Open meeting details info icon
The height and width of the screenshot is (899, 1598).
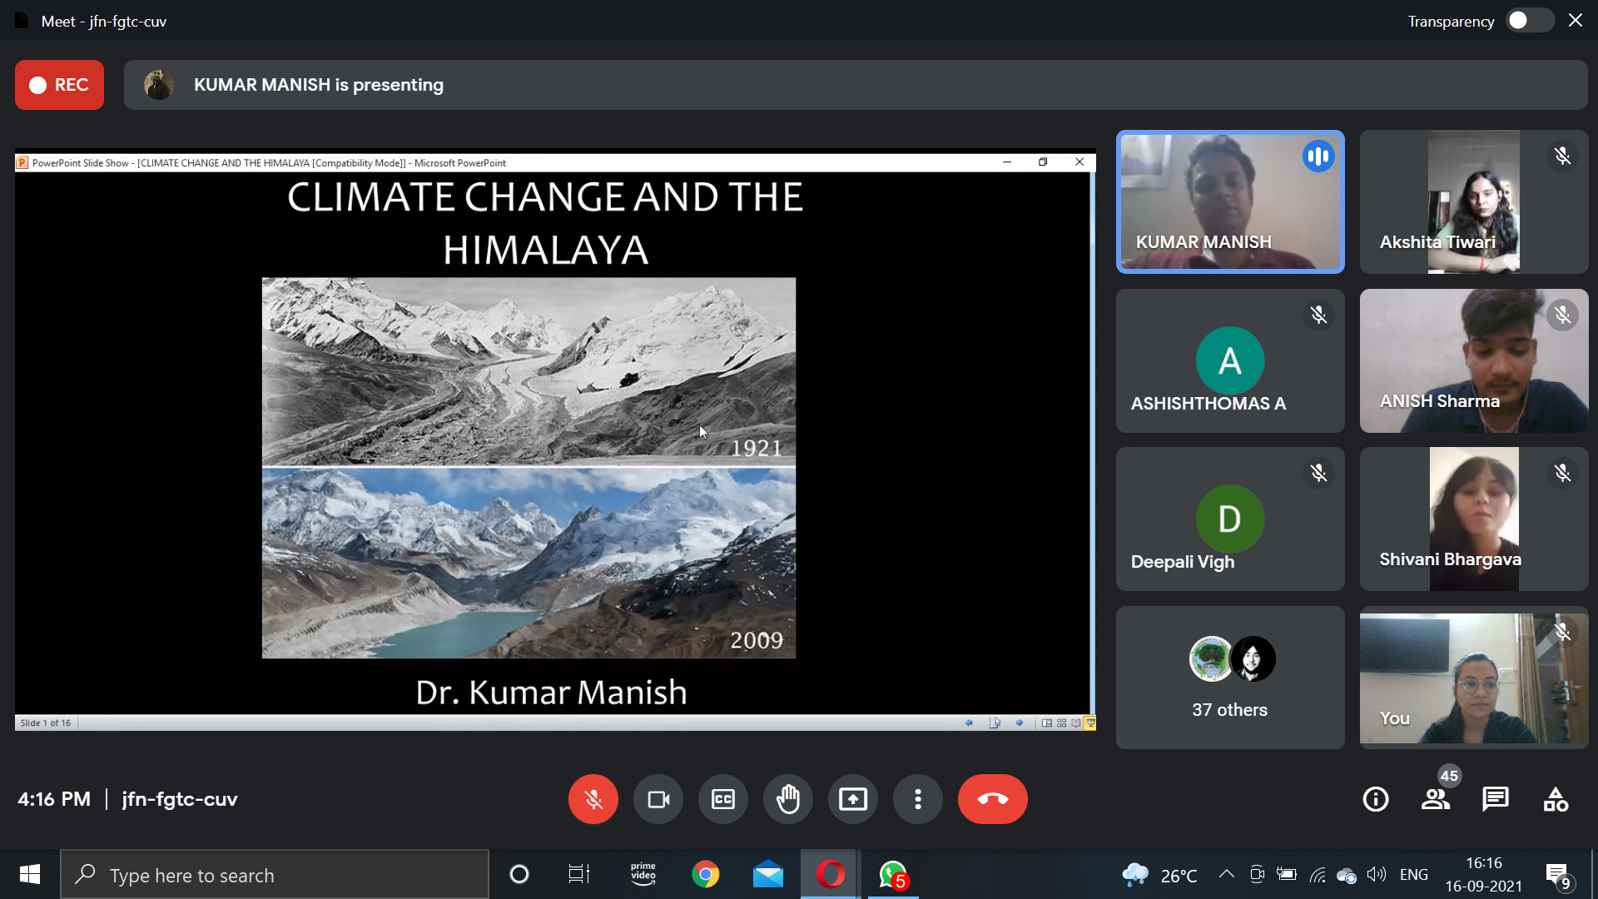click(1375, 800)
